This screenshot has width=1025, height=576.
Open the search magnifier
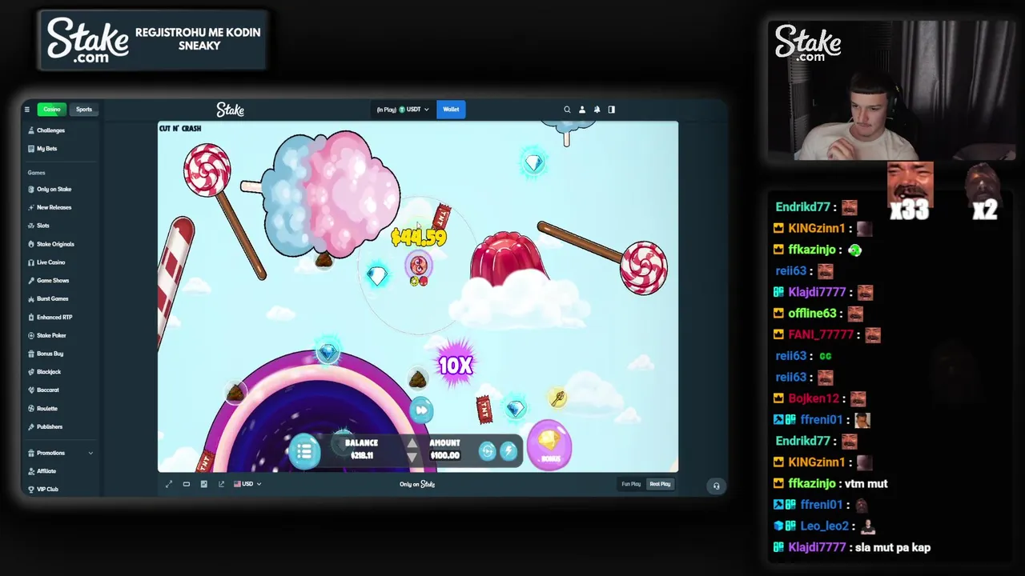pos(567,110)
